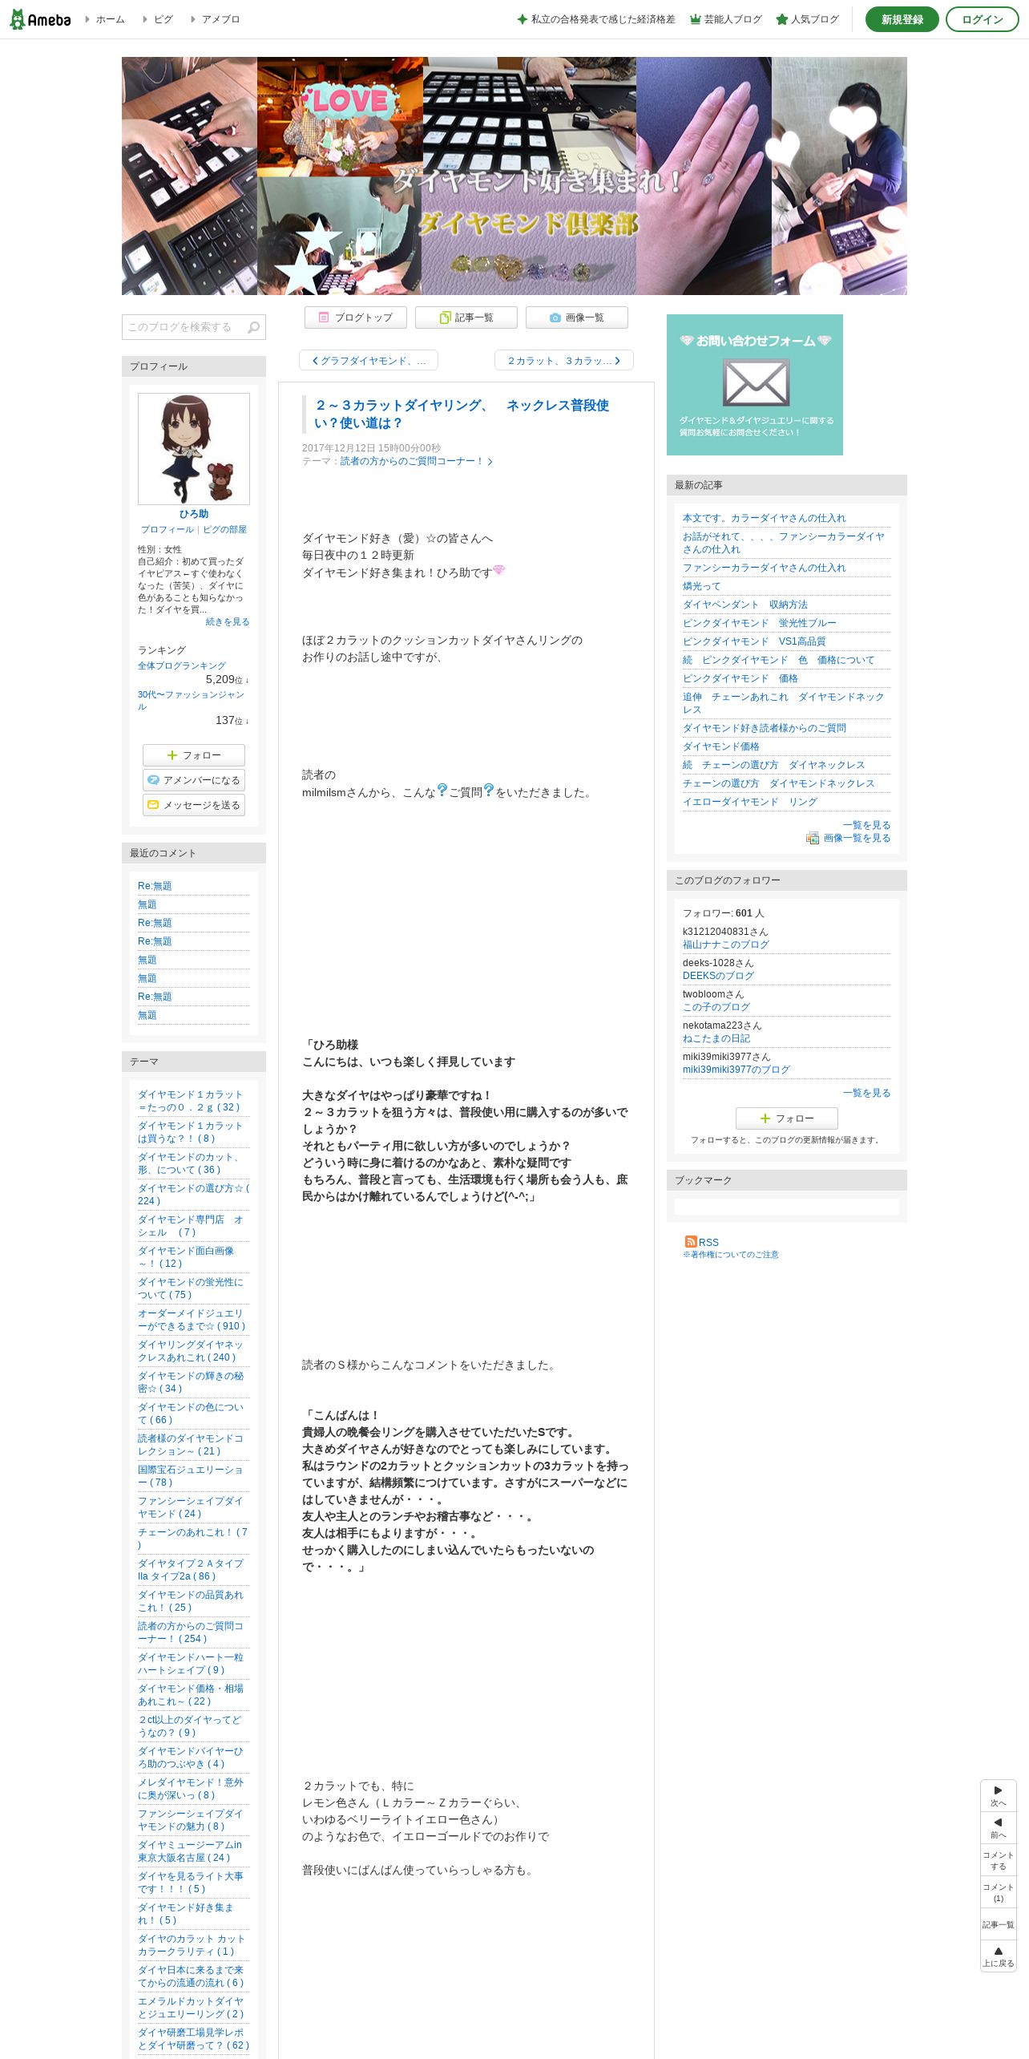Open the 芸能人ブログ crown link
This screenshot has width=1029, height=2059.
pyautogui.click(x=726, y=19)
